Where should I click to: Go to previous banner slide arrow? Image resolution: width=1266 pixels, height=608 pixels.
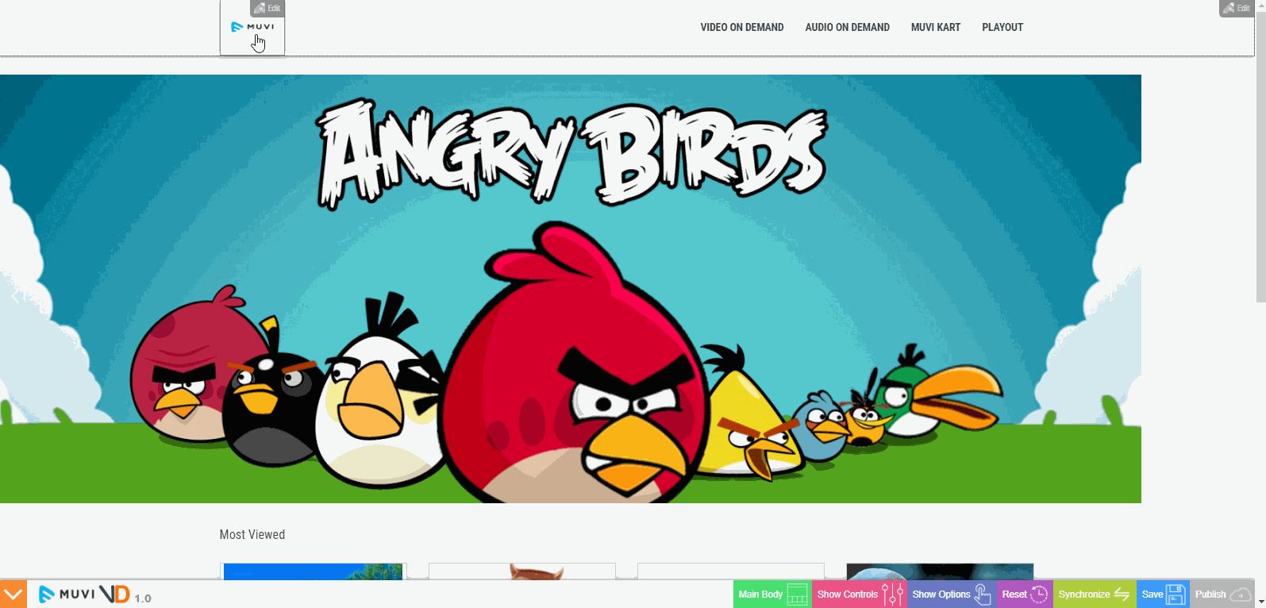coord(15,296)
